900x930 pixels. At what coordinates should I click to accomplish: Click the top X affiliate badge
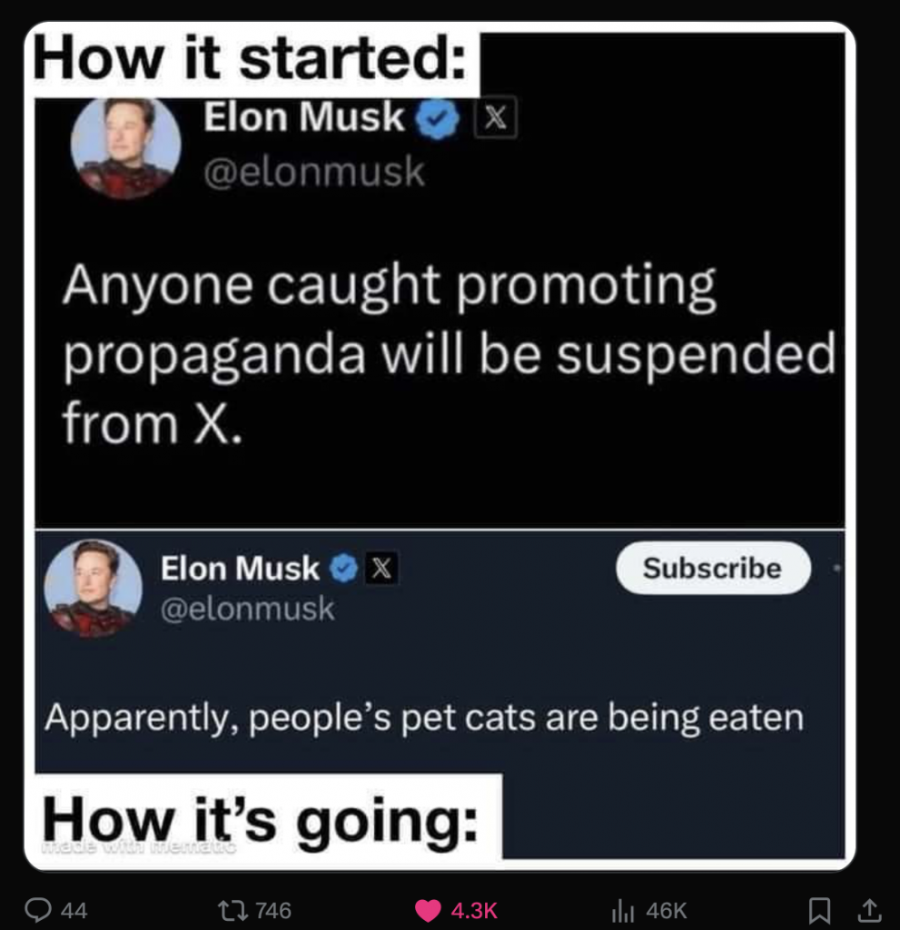click(495, 117)
